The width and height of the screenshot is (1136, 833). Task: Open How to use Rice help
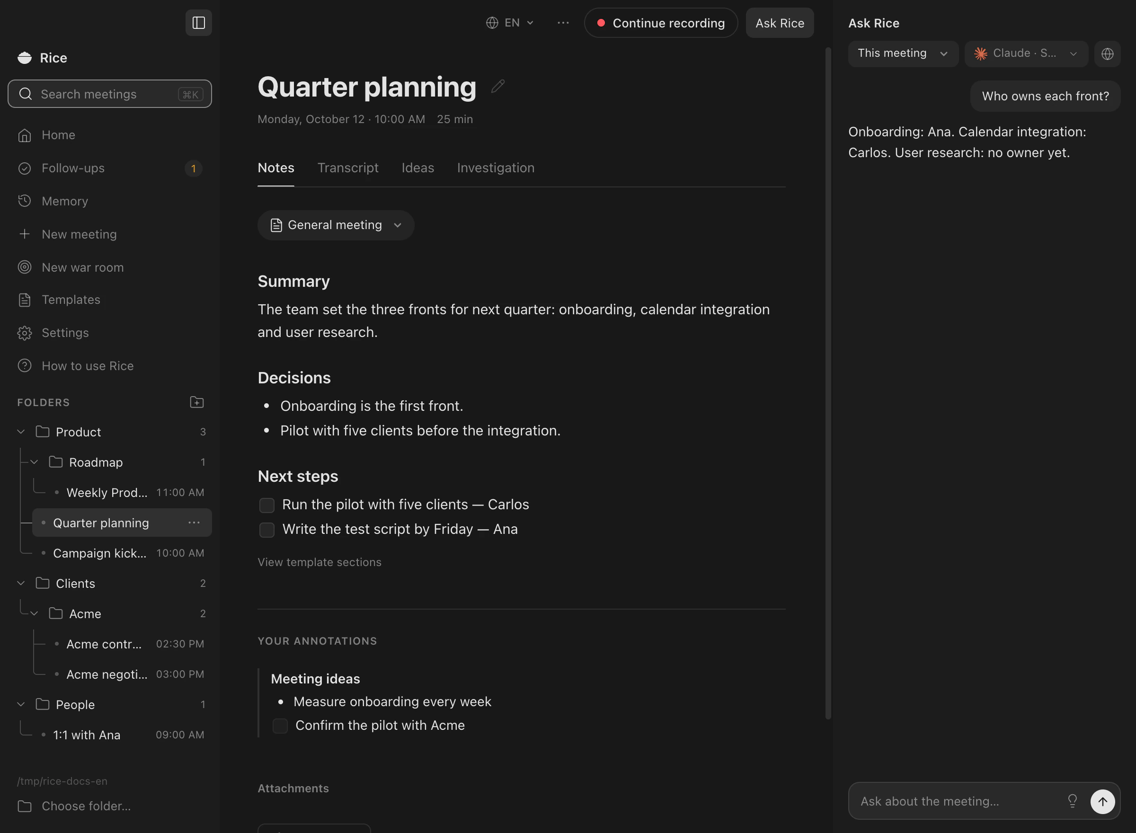(x=109, y=365)
